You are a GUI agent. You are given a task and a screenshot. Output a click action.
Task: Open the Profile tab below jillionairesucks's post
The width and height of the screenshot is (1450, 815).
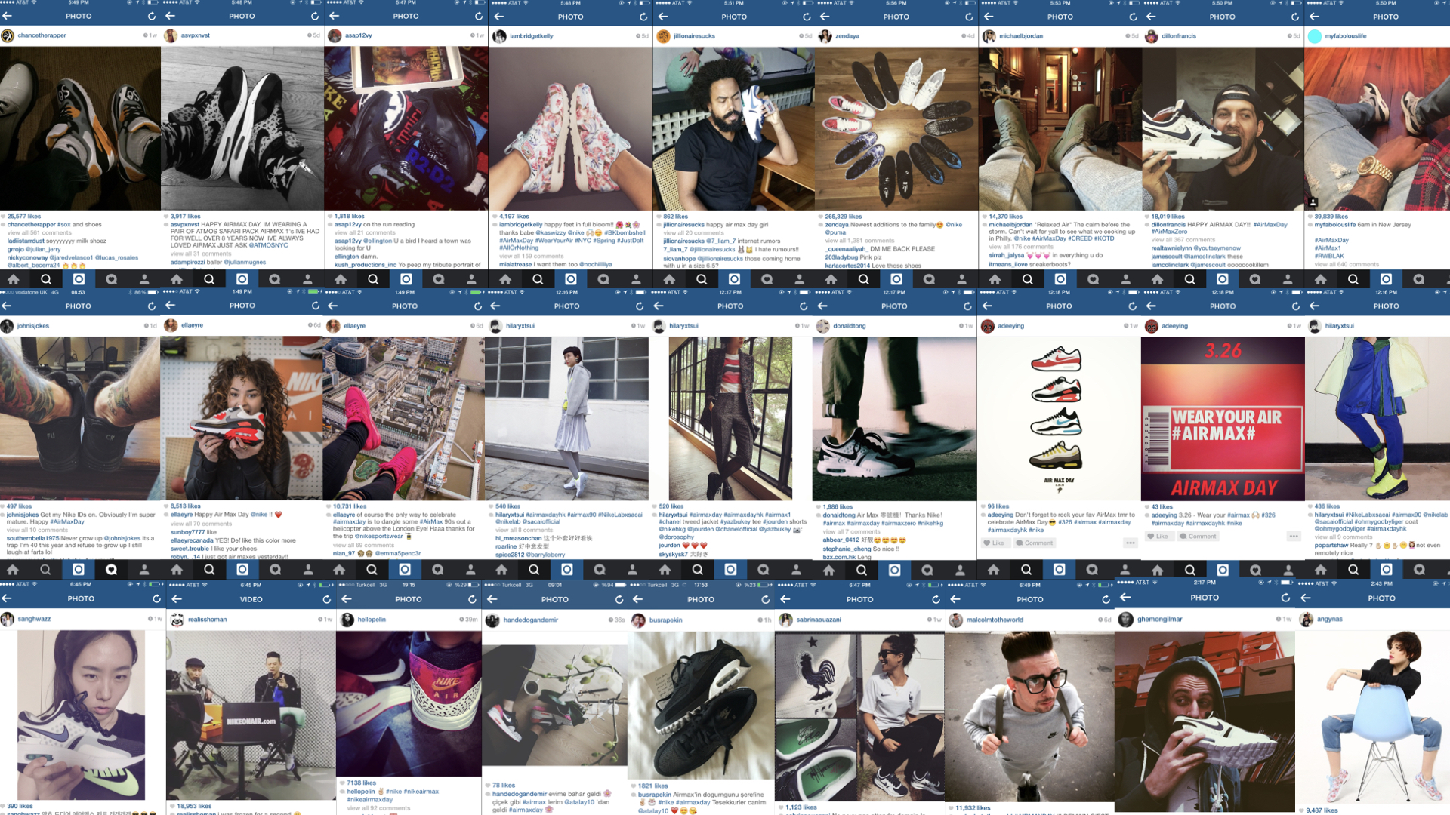(799, 279)
